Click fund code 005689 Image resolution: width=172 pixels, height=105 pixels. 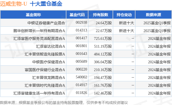(x=81, y=61)
